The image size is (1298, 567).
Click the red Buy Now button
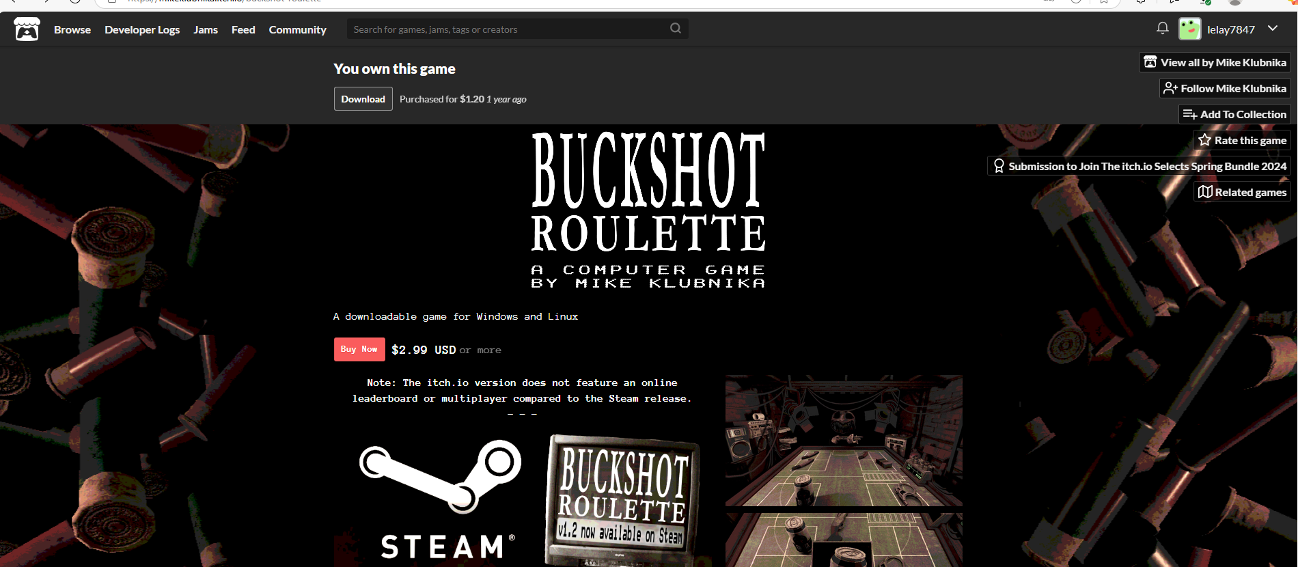pos(359,349)
